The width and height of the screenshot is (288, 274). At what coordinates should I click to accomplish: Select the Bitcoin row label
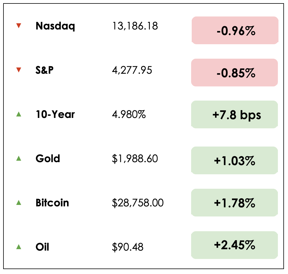pos(52,203)
